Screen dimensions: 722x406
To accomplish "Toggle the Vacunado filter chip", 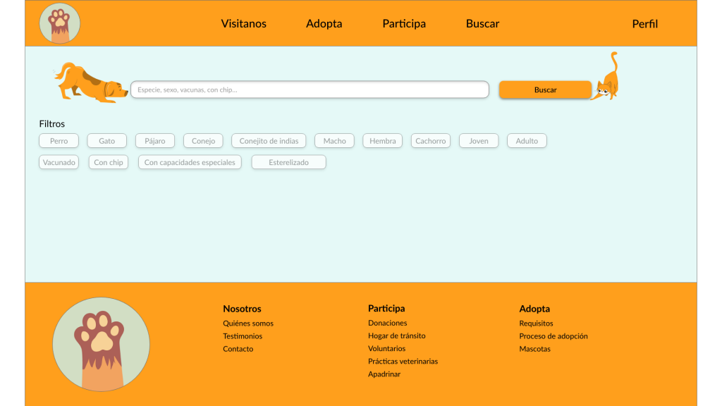I will [x=59, y=162].
